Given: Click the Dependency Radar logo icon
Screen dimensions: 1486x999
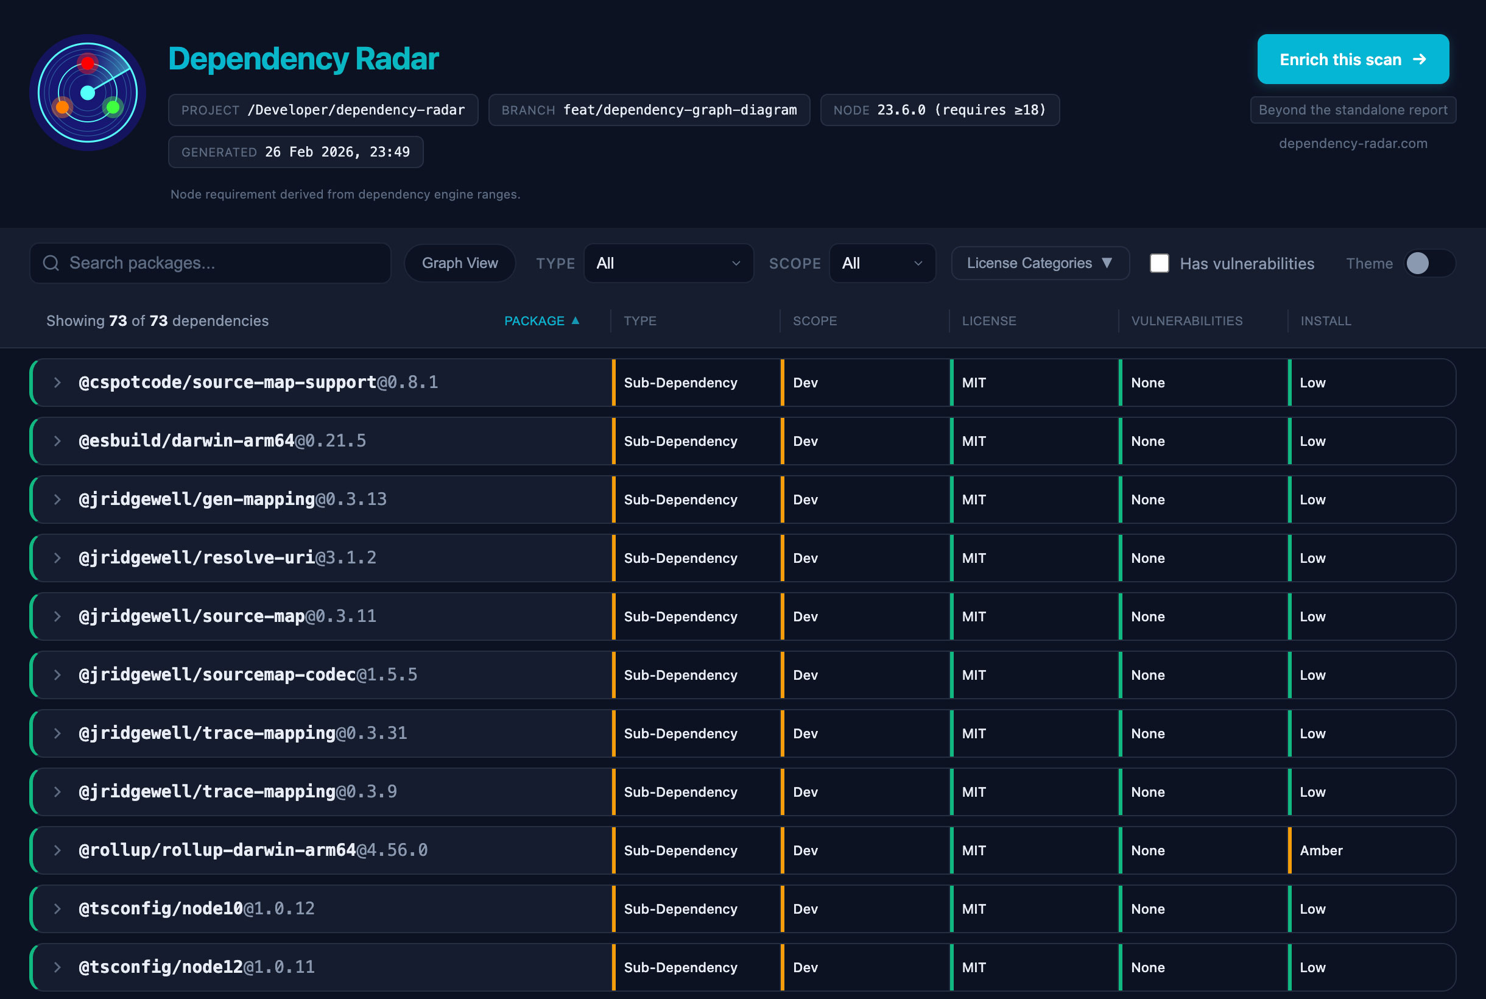Looking at the screenshot, I should (x=87, y=93).
